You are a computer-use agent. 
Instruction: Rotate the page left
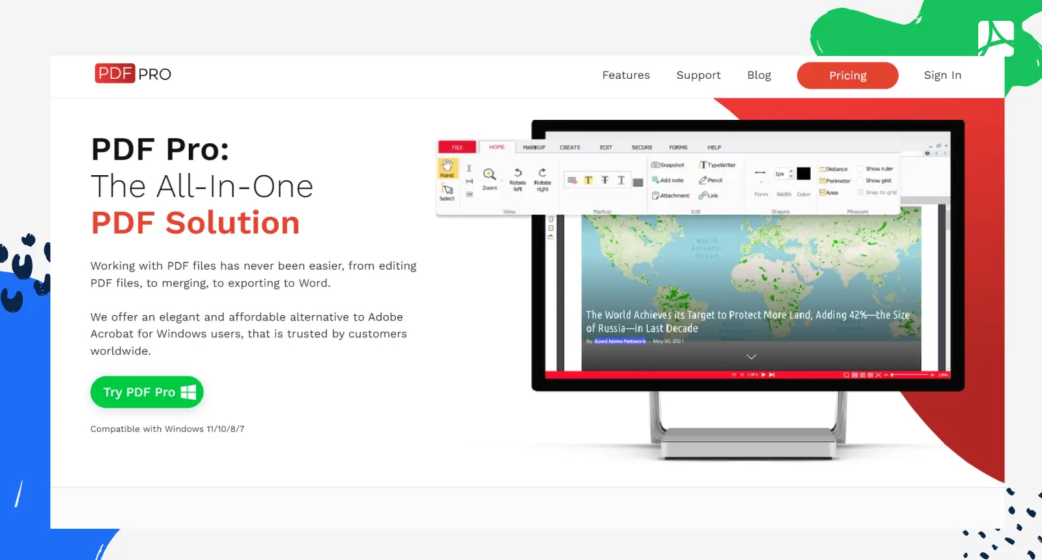[518, 180]
